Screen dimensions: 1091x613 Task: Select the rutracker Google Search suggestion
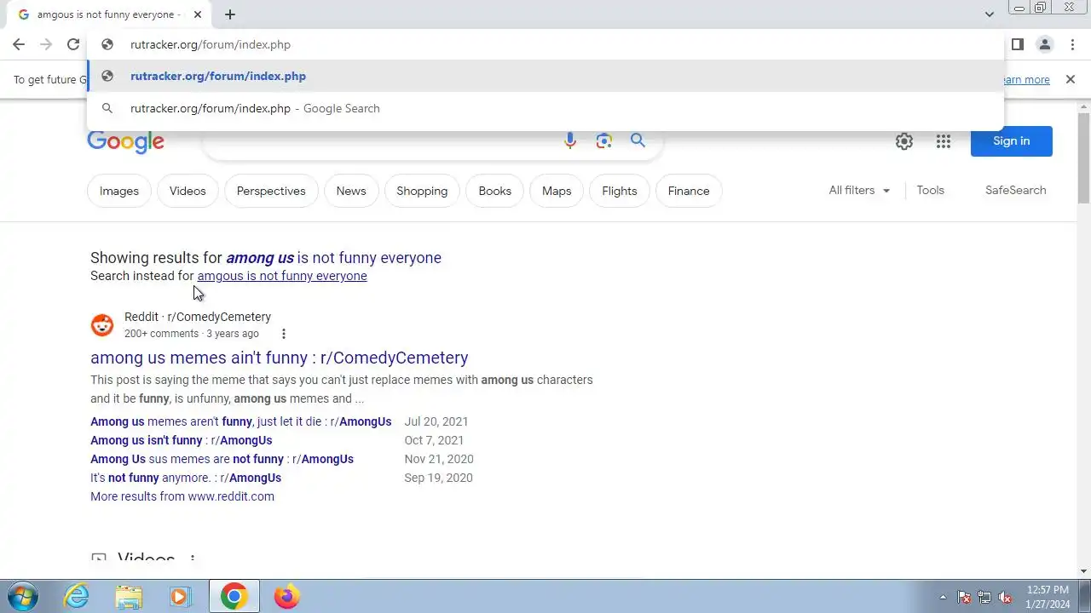point(545,108)
